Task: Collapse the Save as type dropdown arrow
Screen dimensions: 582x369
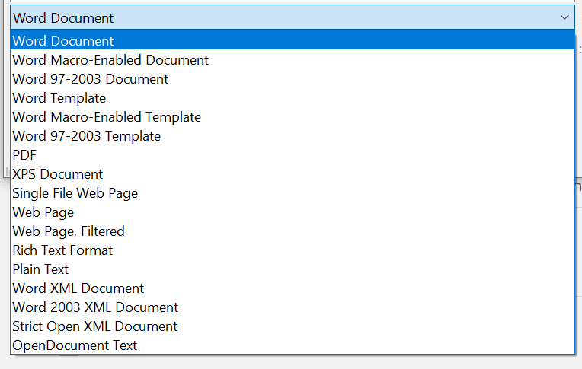Action: [x=564, y=17]
